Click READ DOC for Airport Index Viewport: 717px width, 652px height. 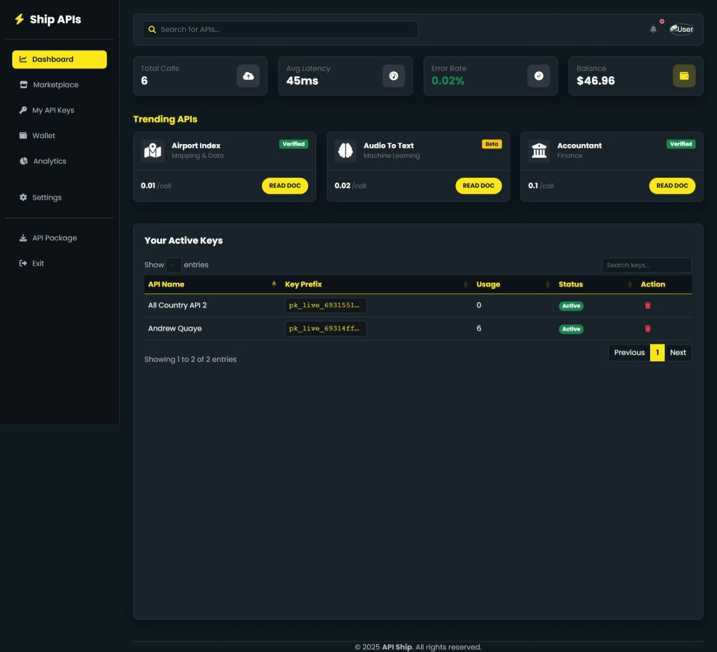(x=285, y=185)
